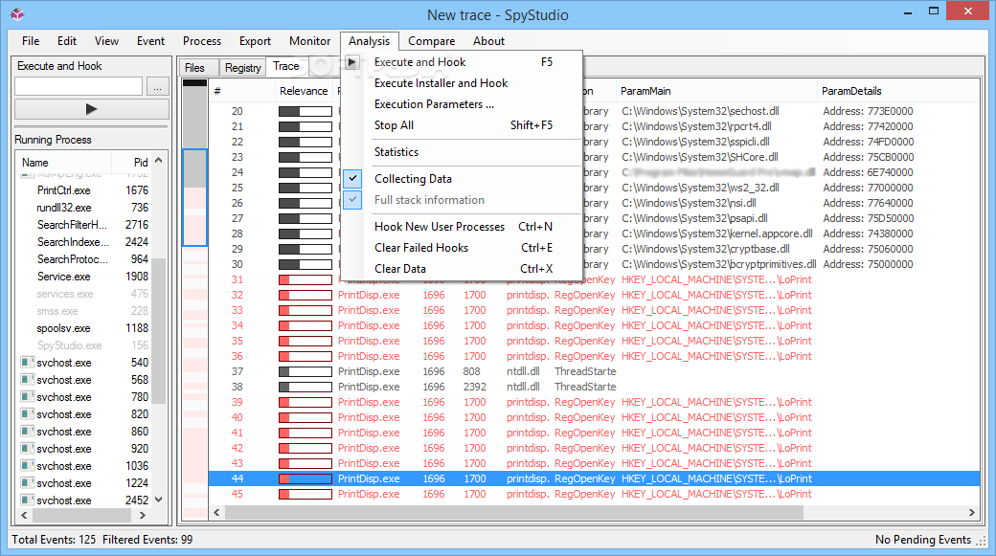Click the SpyStudio app icon in the title bar
The height and width of the screenshot is (556, 996).
point(17,14)
